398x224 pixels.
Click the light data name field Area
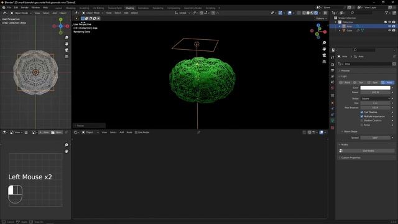point(367,64)
